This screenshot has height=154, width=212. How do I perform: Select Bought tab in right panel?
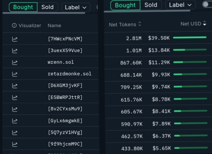coord(125,5)
